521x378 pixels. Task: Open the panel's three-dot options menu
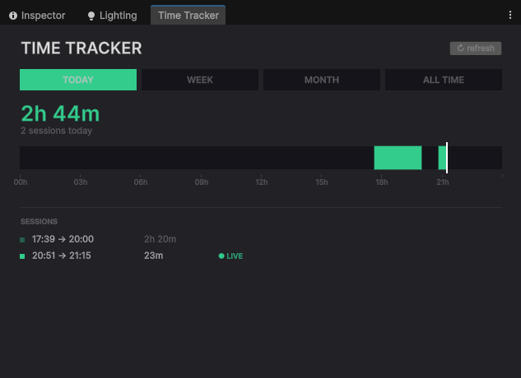coord(510,15)
